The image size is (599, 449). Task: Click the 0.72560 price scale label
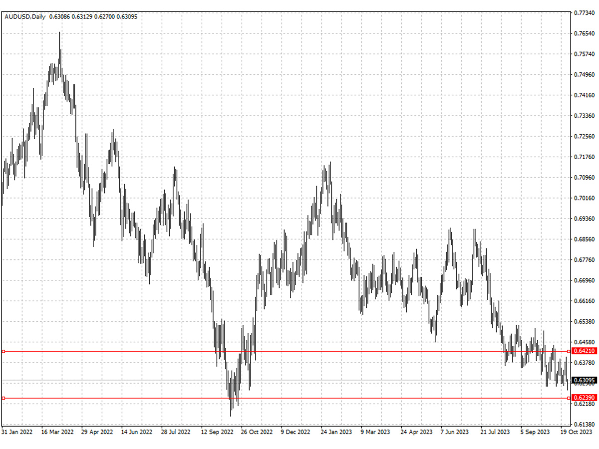pos(584,136)
